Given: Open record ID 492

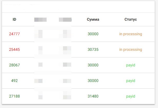Looking at the screenshot, I should tap(14, 81).
